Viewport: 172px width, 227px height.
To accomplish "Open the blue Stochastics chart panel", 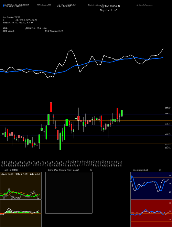I will 151,186.
